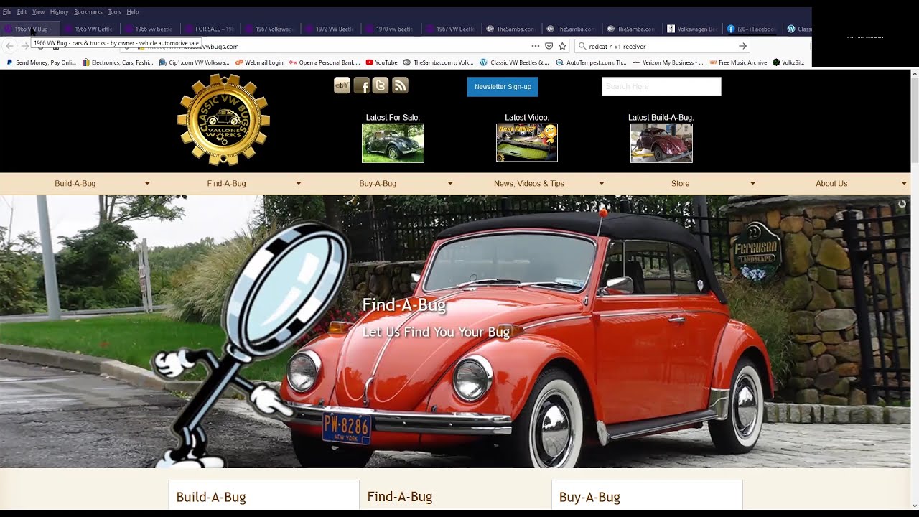Image resolution: width=919 pixels, height=517 pixels.
Task: Switch to the 1972 VW Beetle tab
Action: [x=331, y=29]
